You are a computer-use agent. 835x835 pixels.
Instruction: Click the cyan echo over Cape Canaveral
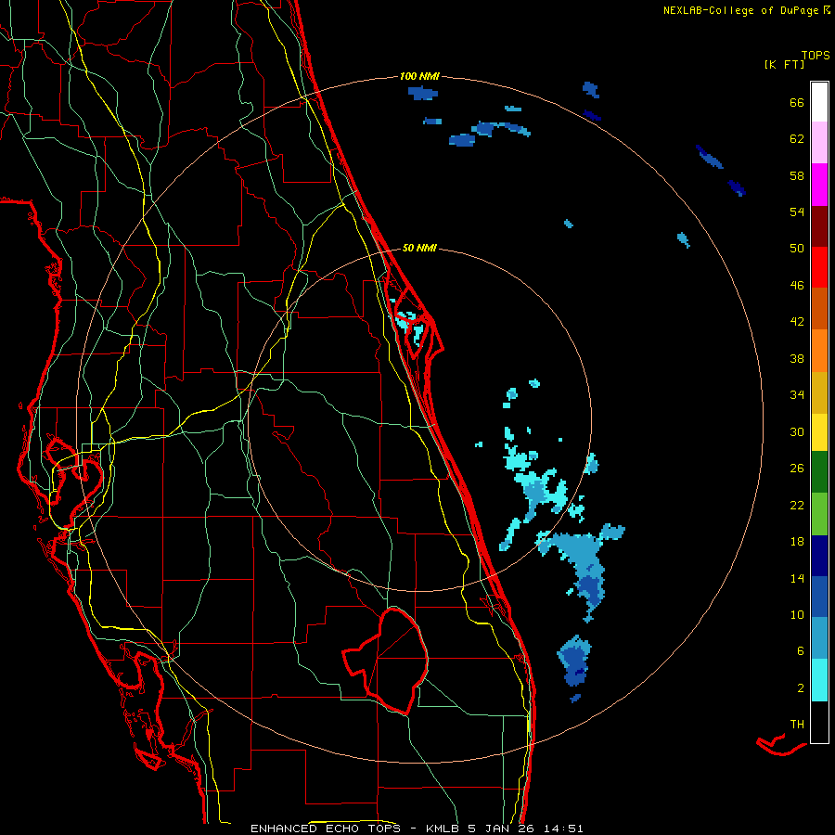(410, 324)
